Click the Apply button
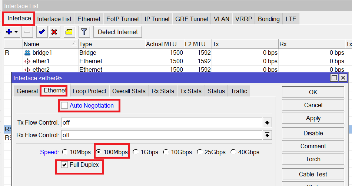This screenshot has height=186, width=352. [313, 118]
